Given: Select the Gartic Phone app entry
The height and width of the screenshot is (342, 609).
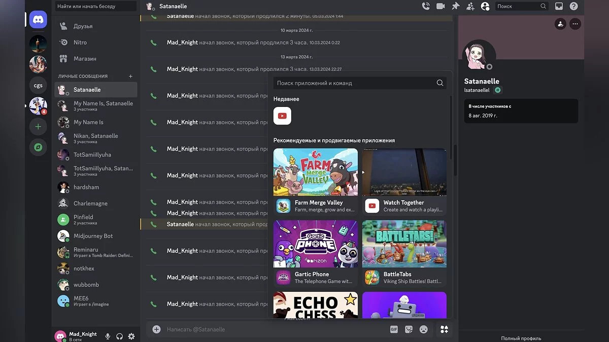Looking at the screenshot, I should (x=316, y=278).
